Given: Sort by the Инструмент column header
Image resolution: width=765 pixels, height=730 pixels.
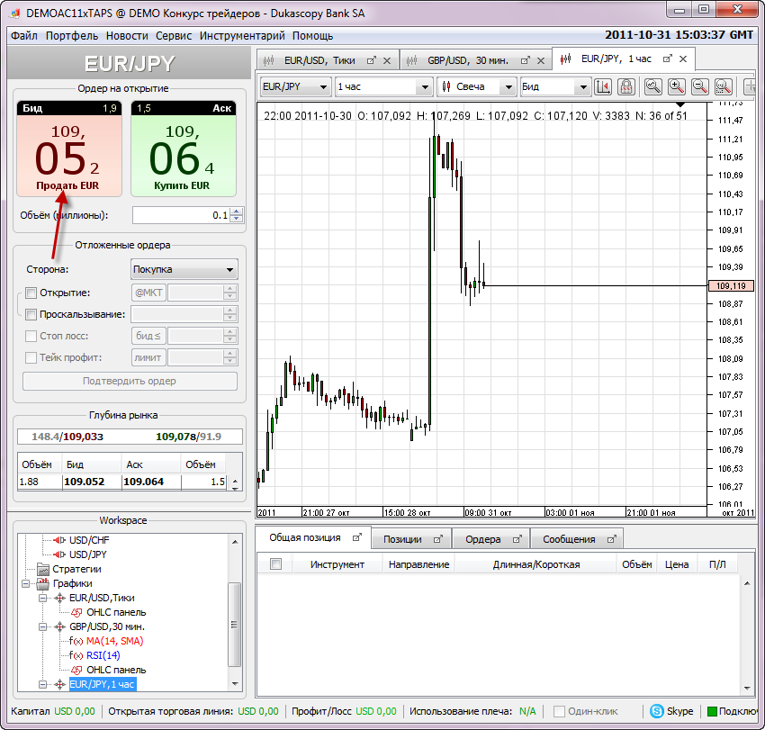Looking at the screenshot, I should [337, 564].
